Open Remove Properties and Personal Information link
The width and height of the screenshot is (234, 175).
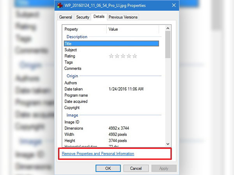tap(98, 154)
